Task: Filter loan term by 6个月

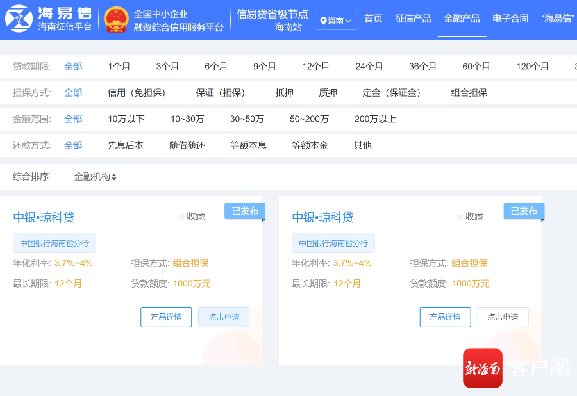Action: tap(216, 67)
